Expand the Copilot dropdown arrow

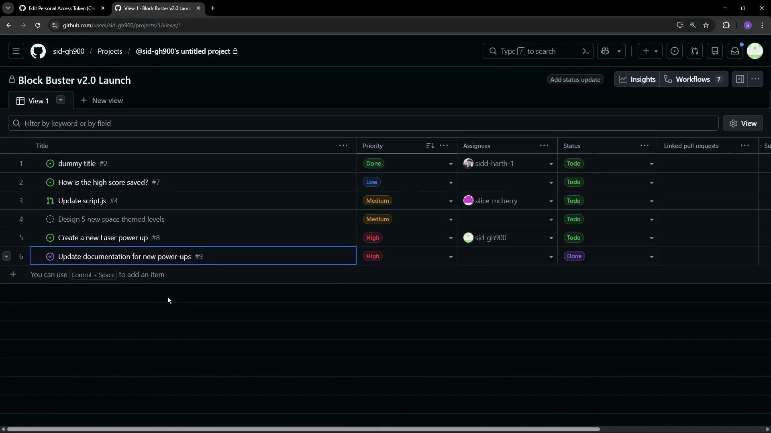pyautogui.click(x=619, y=51)
